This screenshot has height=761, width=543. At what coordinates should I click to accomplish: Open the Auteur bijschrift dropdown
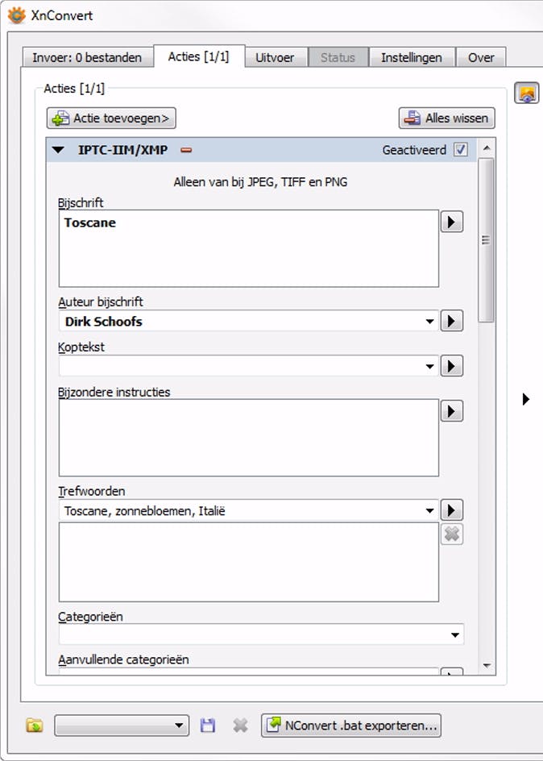pos(429,322)
